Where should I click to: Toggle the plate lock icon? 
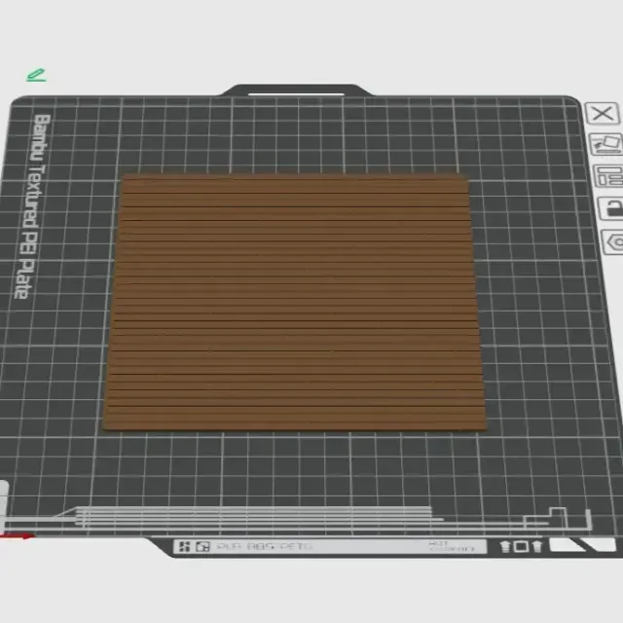611,207
